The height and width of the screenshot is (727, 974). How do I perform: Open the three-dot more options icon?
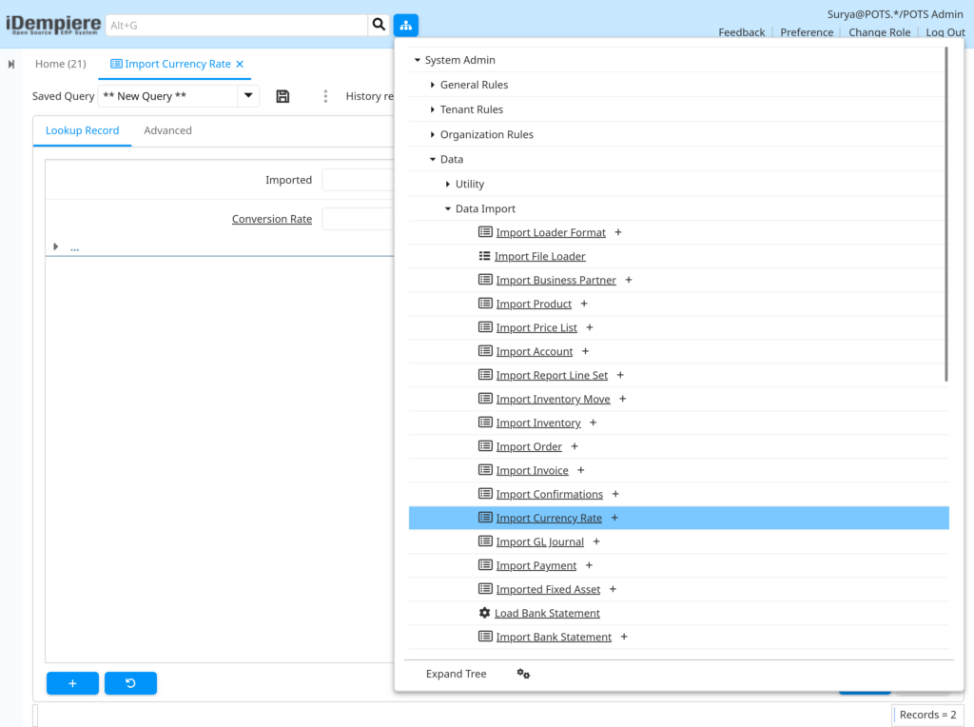pos(325,96)
